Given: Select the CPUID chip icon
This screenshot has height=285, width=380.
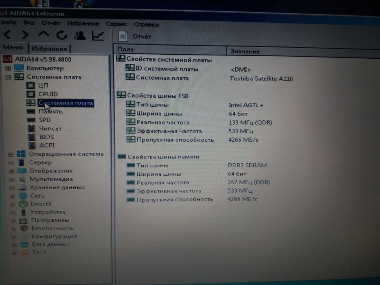Looking at the screenshot, I should click(31, 94).
